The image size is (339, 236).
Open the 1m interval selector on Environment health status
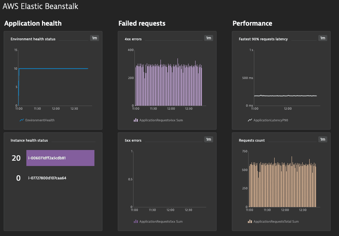(x=94, y=38)
